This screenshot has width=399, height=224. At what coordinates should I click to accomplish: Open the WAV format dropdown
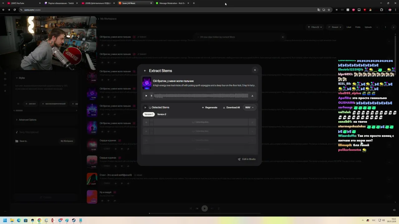pos(249,107)
